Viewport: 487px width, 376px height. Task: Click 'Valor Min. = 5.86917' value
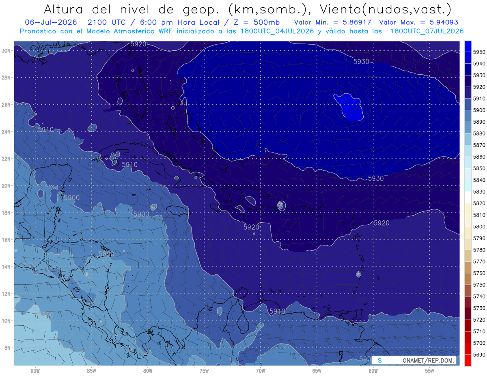click(x=334, y=22)
